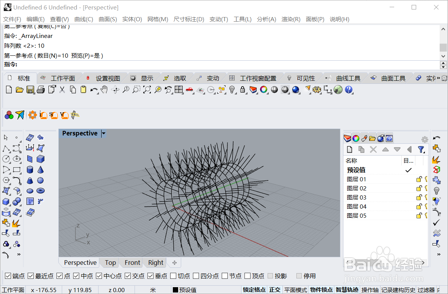Click the new layer icon in layers panel
448x294 pixels.
click(x=350, y=149)
